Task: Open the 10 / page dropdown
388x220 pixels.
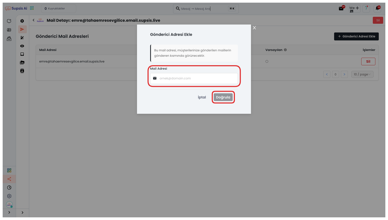Action: 362,74
